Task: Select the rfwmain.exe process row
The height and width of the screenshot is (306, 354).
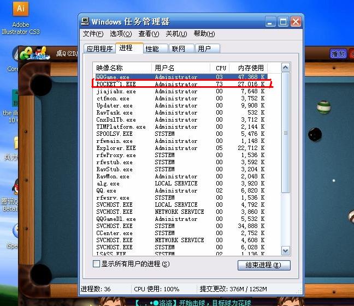Action: pos(180,141)
